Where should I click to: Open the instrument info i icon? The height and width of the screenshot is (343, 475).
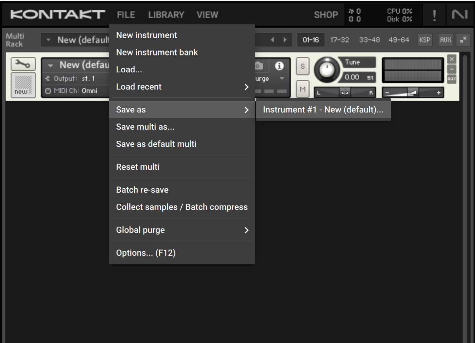pyautogui.click(x=279, y=66)
